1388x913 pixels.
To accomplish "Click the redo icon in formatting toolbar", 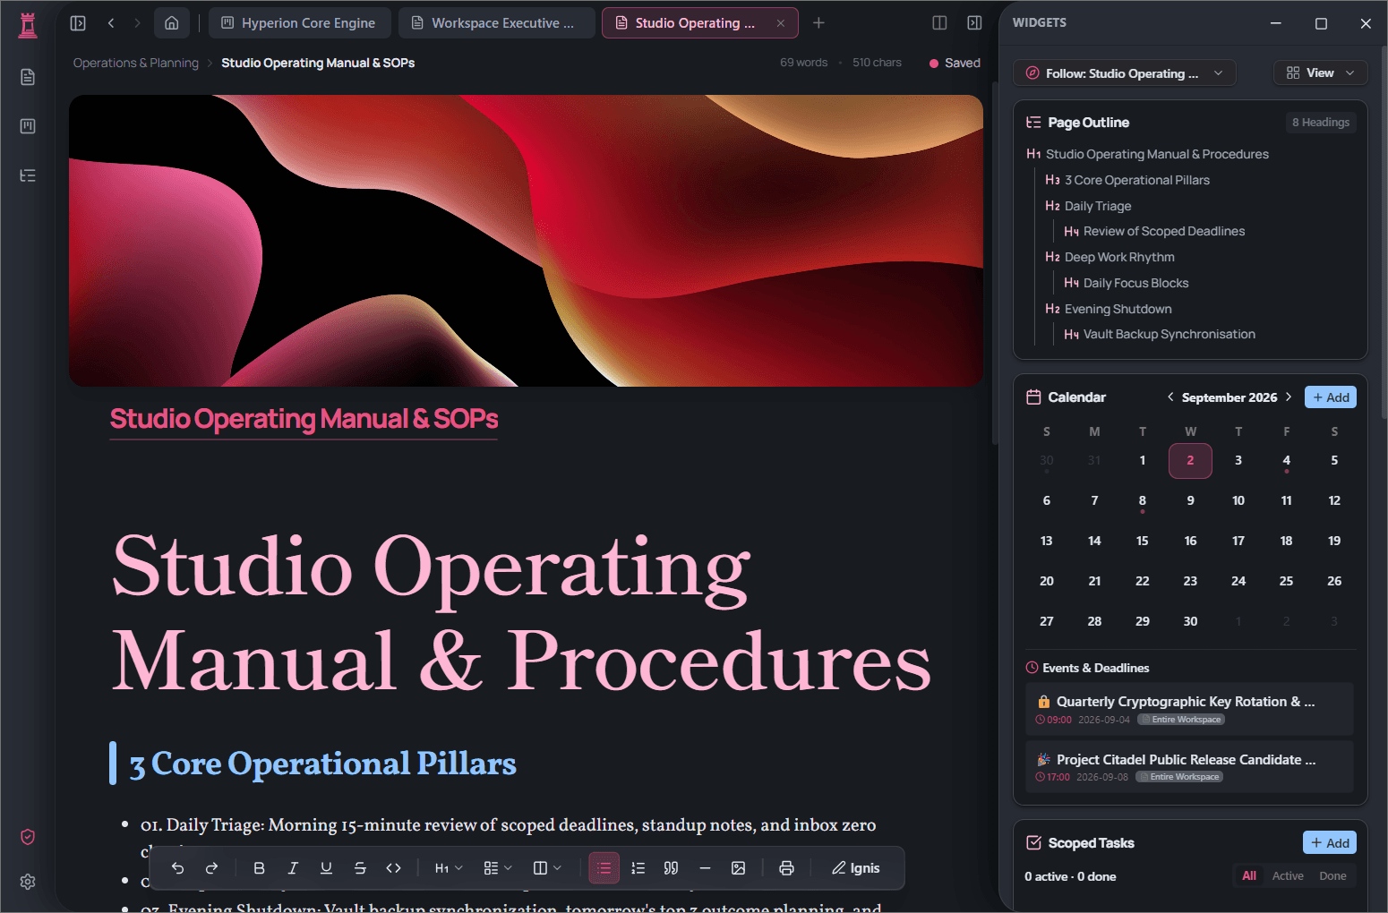I will (211, 868).
